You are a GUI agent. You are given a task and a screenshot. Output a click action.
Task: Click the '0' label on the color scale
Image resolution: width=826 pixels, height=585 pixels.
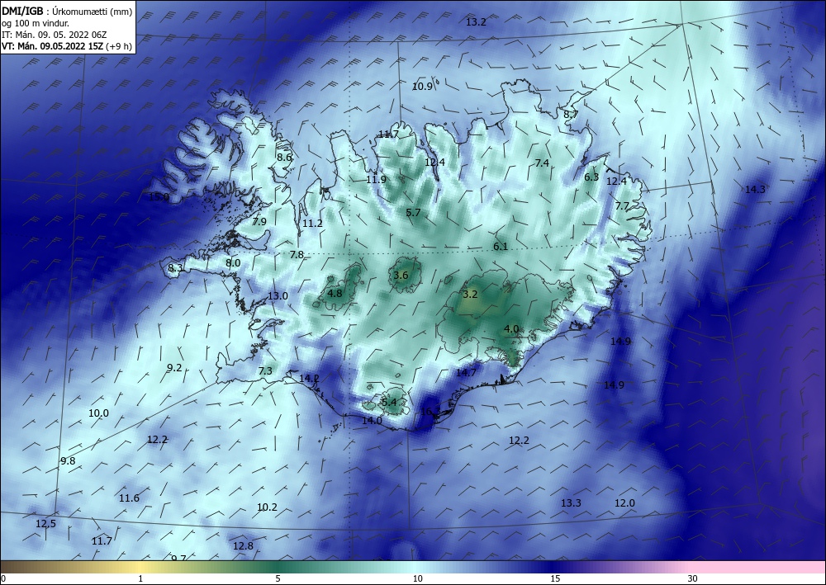point(3,579)
